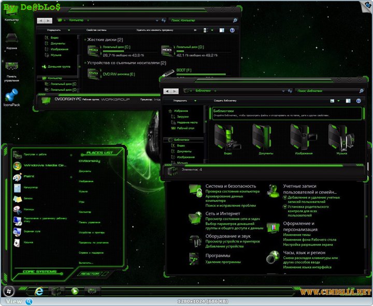Click the Система и безопасность category icon
The image size is (373, 306).
(196, 192)
